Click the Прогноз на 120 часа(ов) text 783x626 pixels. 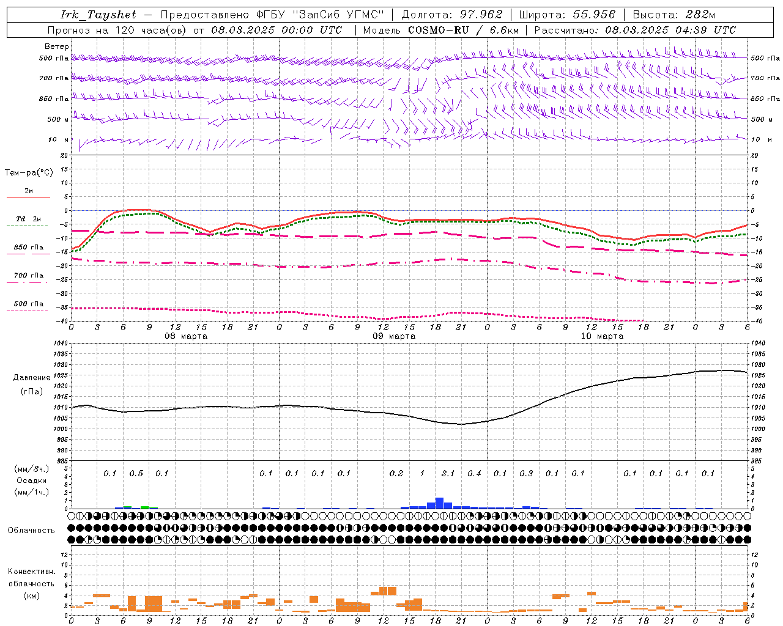118,30
